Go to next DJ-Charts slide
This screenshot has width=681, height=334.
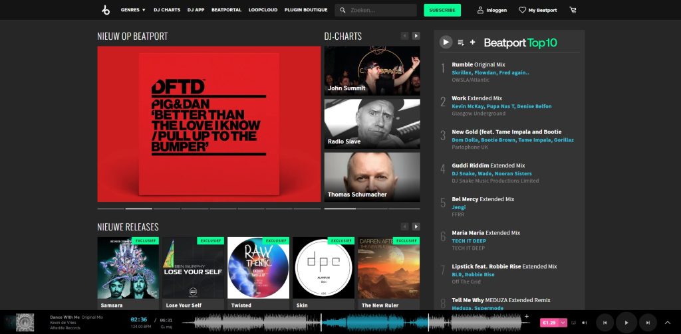click(x=416, y=36)
